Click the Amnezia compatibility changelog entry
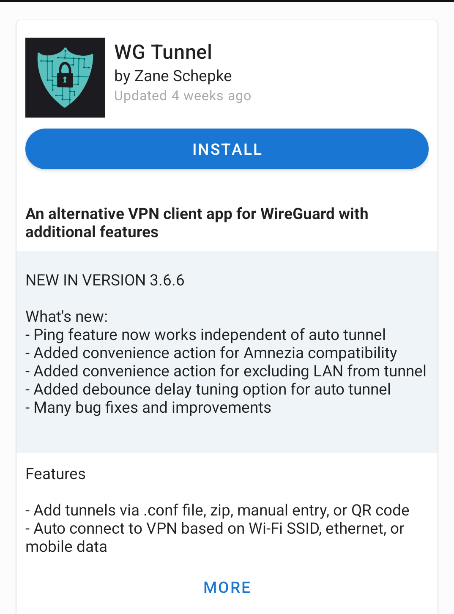The height and width of the screenshot is (614, 454). tap(211, 353)
